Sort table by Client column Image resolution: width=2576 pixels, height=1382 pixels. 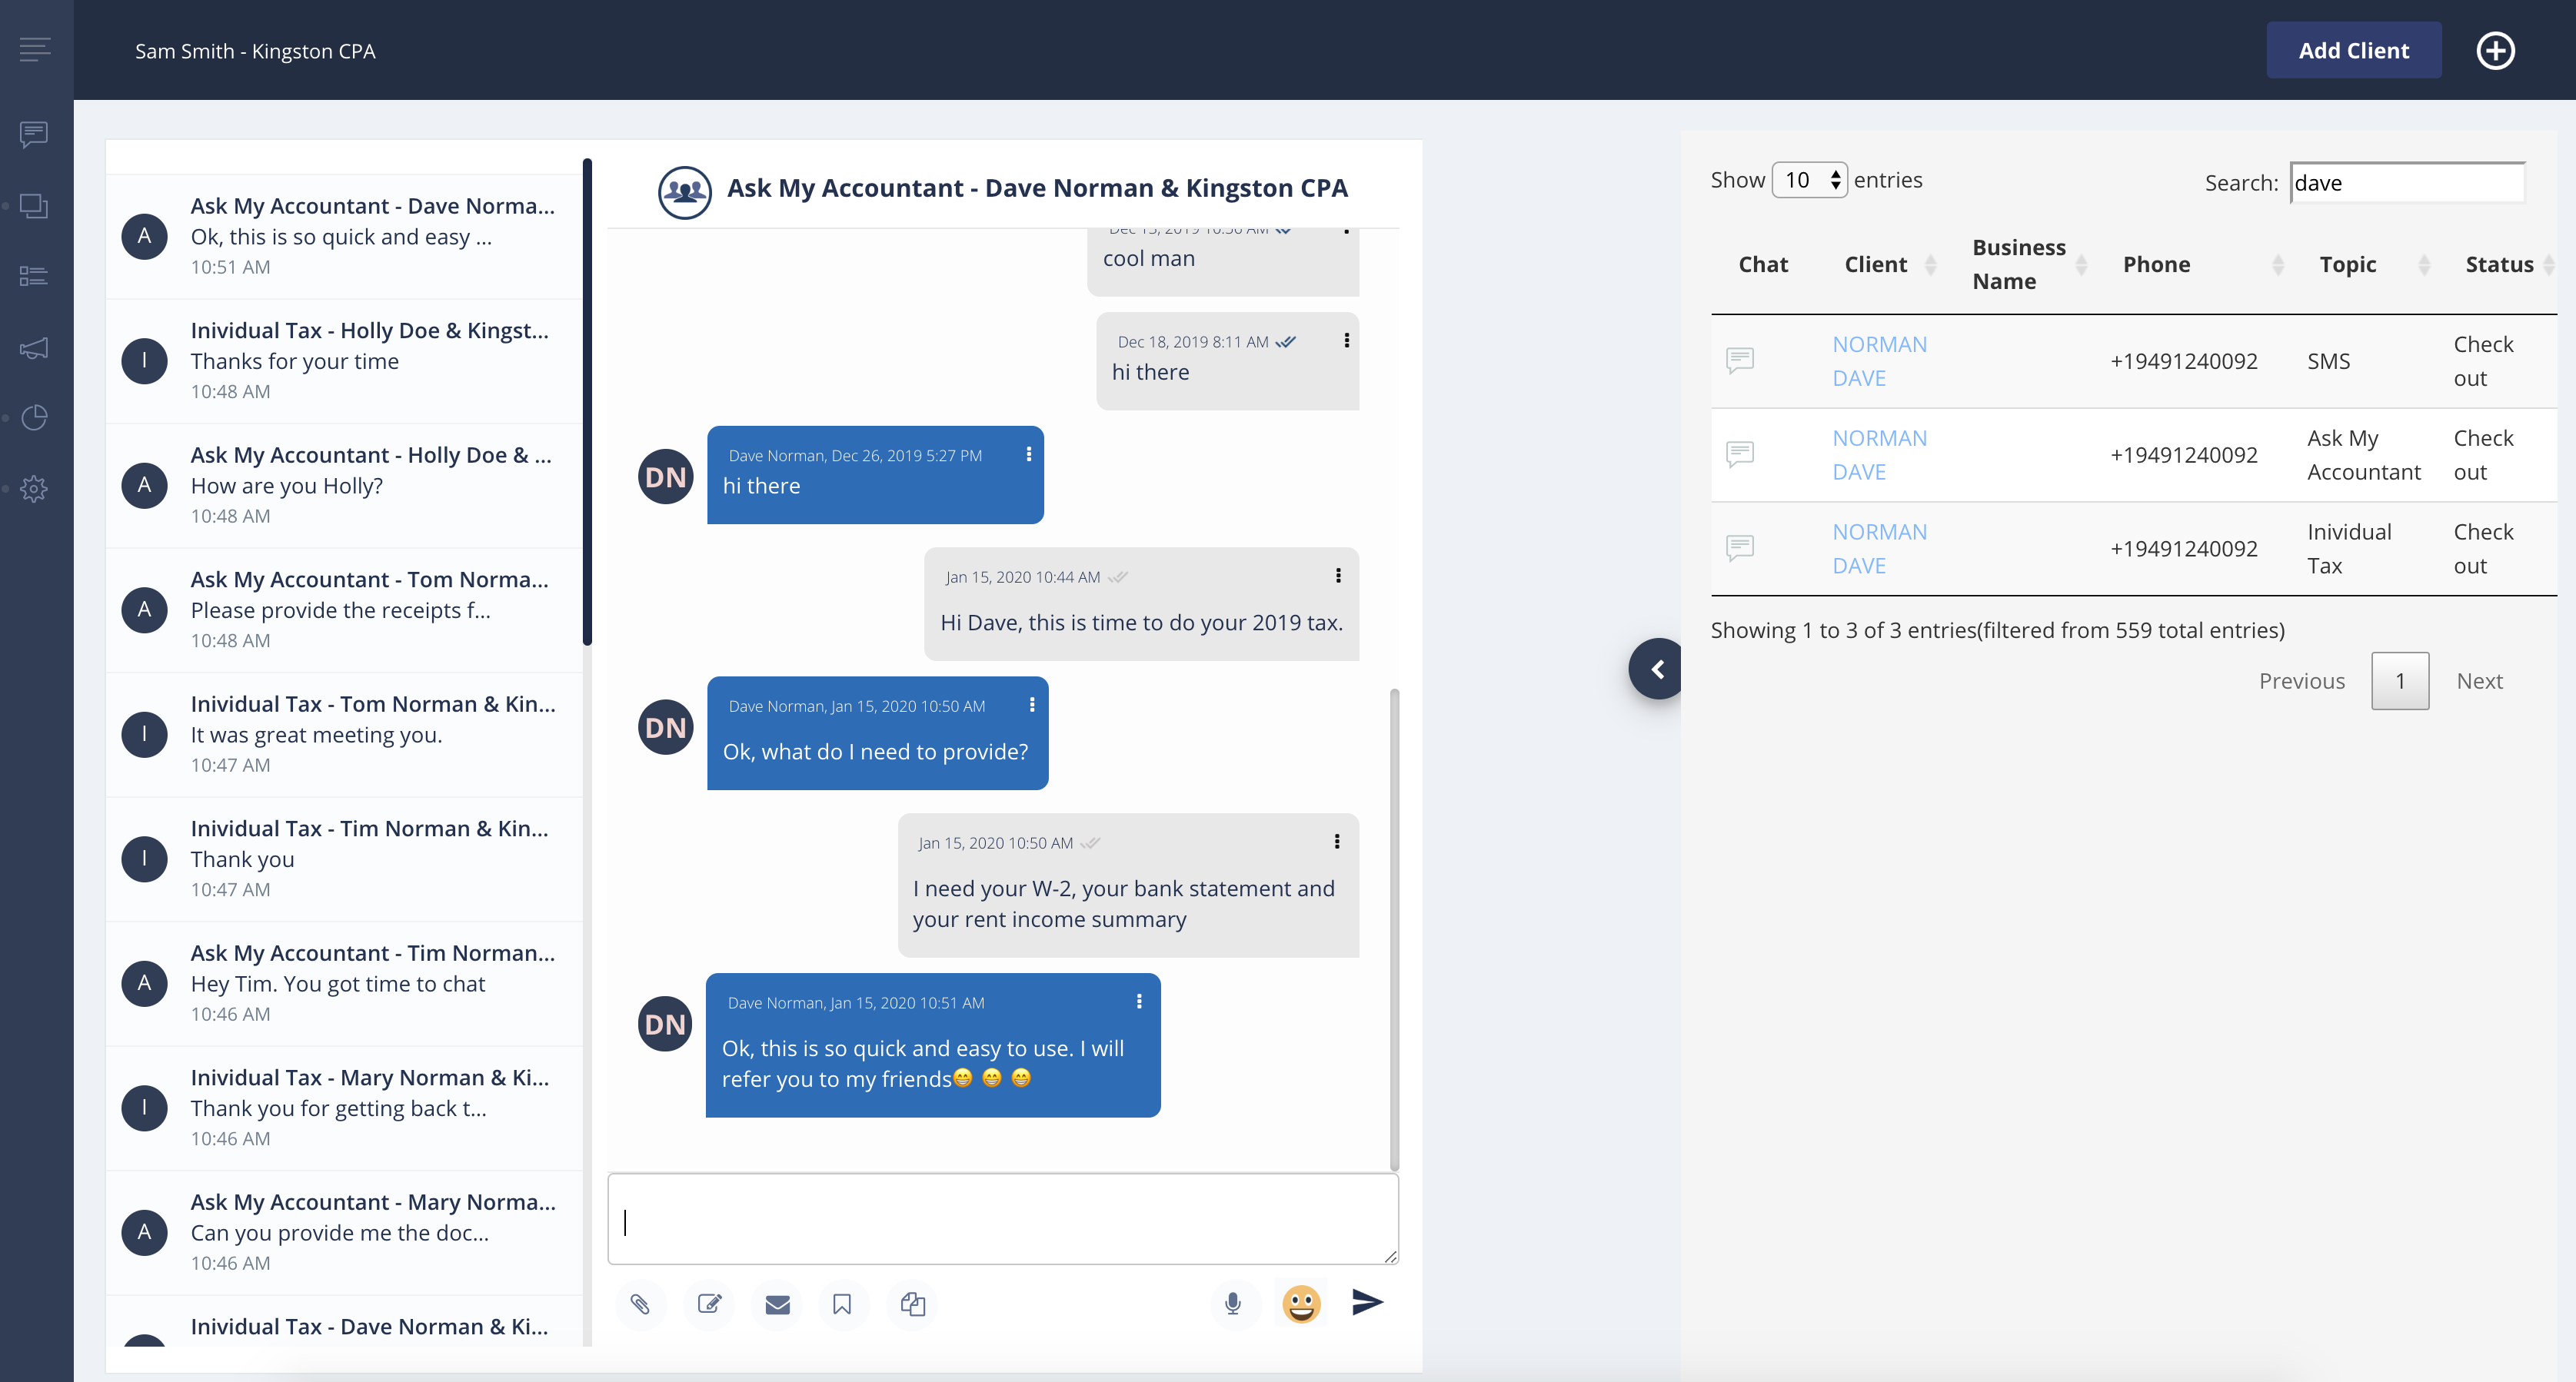[1876, 265]
